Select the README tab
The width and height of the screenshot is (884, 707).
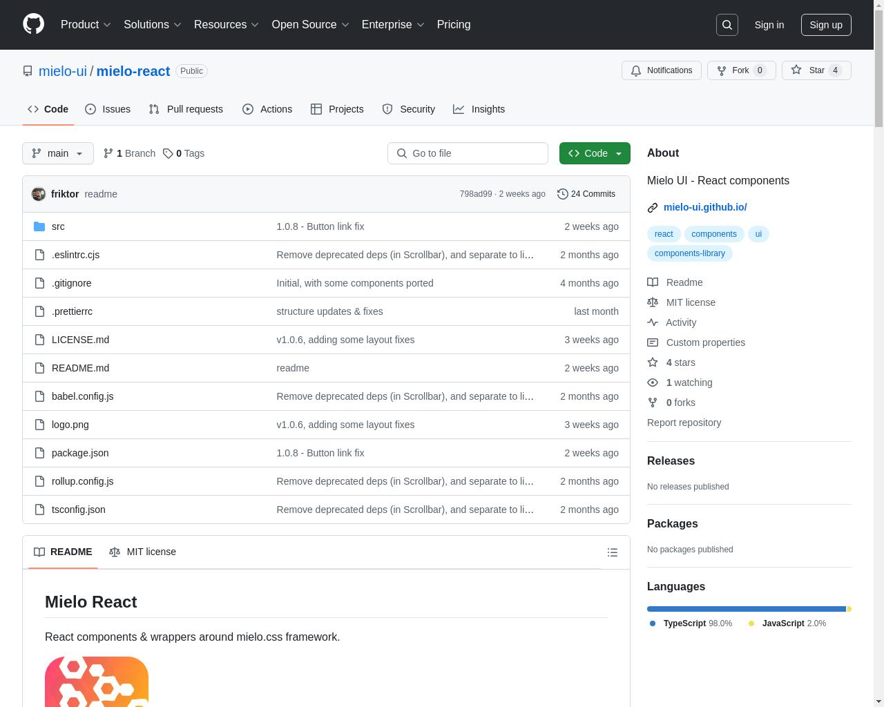(x=63, y=552)
